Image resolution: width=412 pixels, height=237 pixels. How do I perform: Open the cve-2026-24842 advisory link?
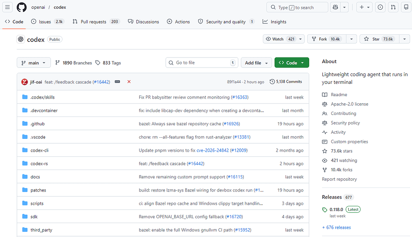coord(212,150)
